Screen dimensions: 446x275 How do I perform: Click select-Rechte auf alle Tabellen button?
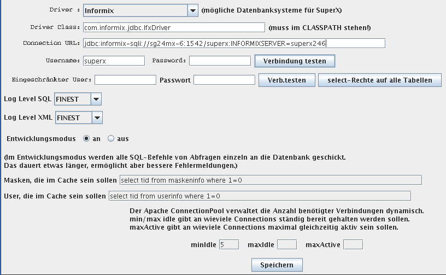pos(380,80)
